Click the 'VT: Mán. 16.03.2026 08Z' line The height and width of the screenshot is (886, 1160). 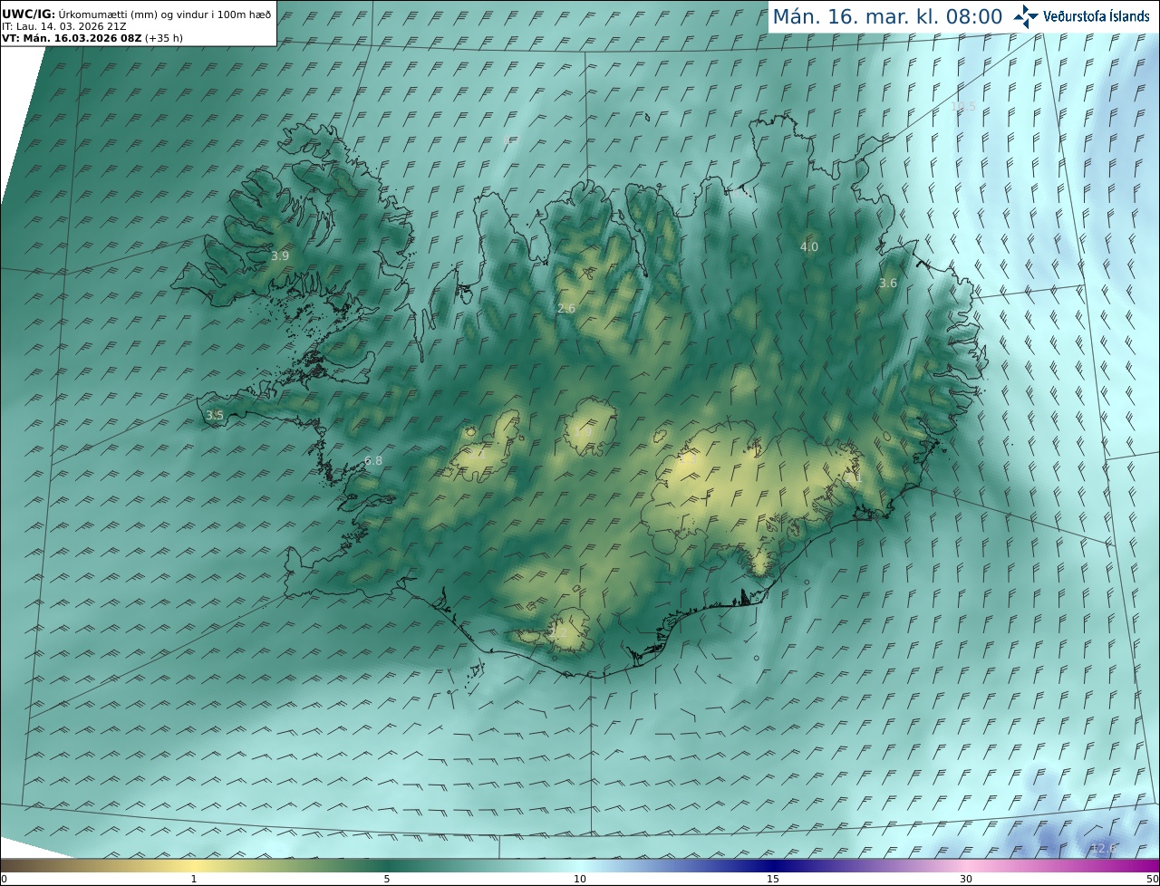pyautogui.click(x=92, y=38)
